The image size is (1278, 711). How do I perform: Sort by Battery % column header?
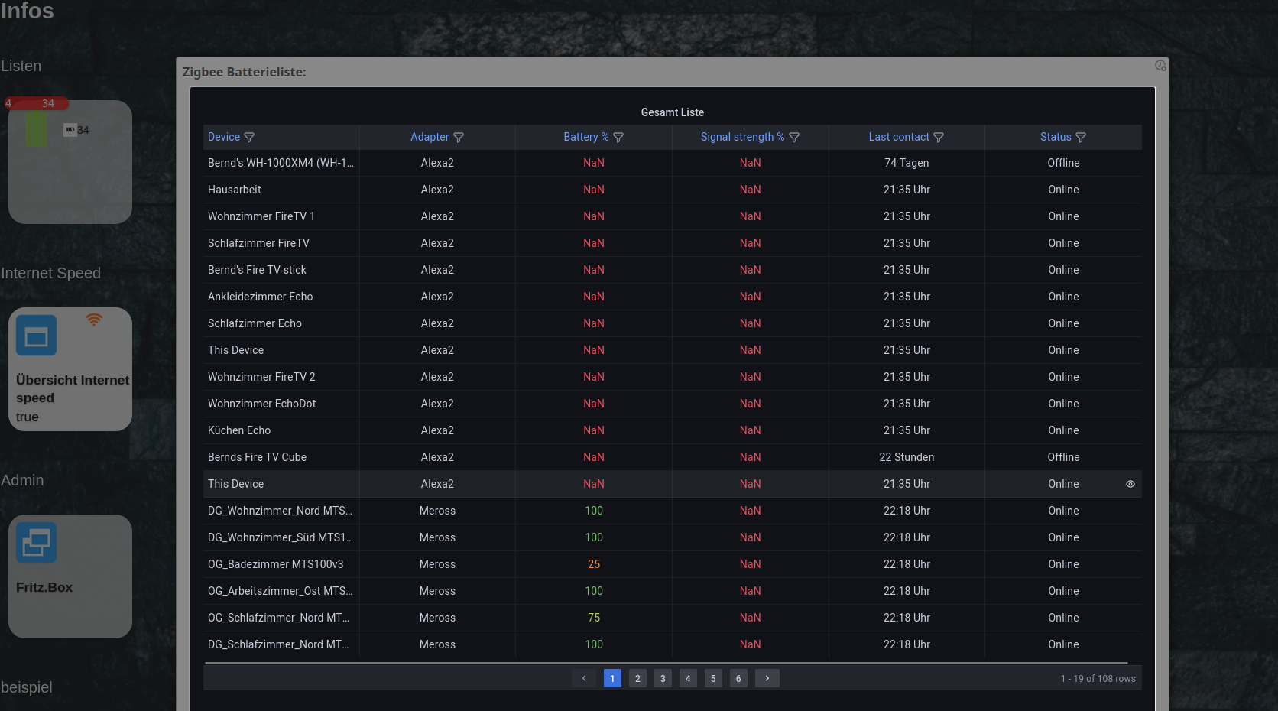tap(586, 137)
